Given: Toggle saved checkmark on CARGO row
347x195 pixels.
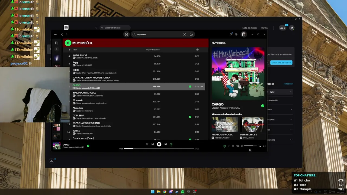Looking at the screenshot, I should pos(190,87).
